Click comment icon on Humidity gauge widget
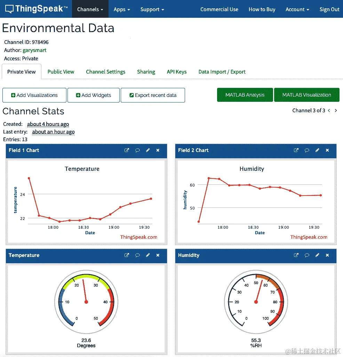Image resolution: width=343 pixels, height=357 pixels. (307, 255)
